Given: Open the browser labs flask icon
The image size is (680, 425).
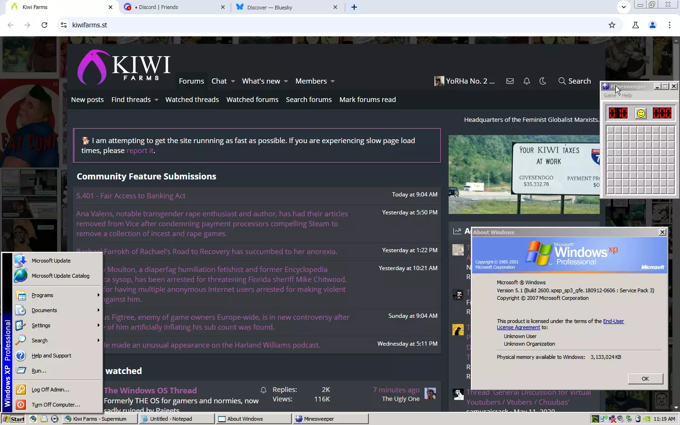Looking at the screenshot, I should [x=636, y=25].
